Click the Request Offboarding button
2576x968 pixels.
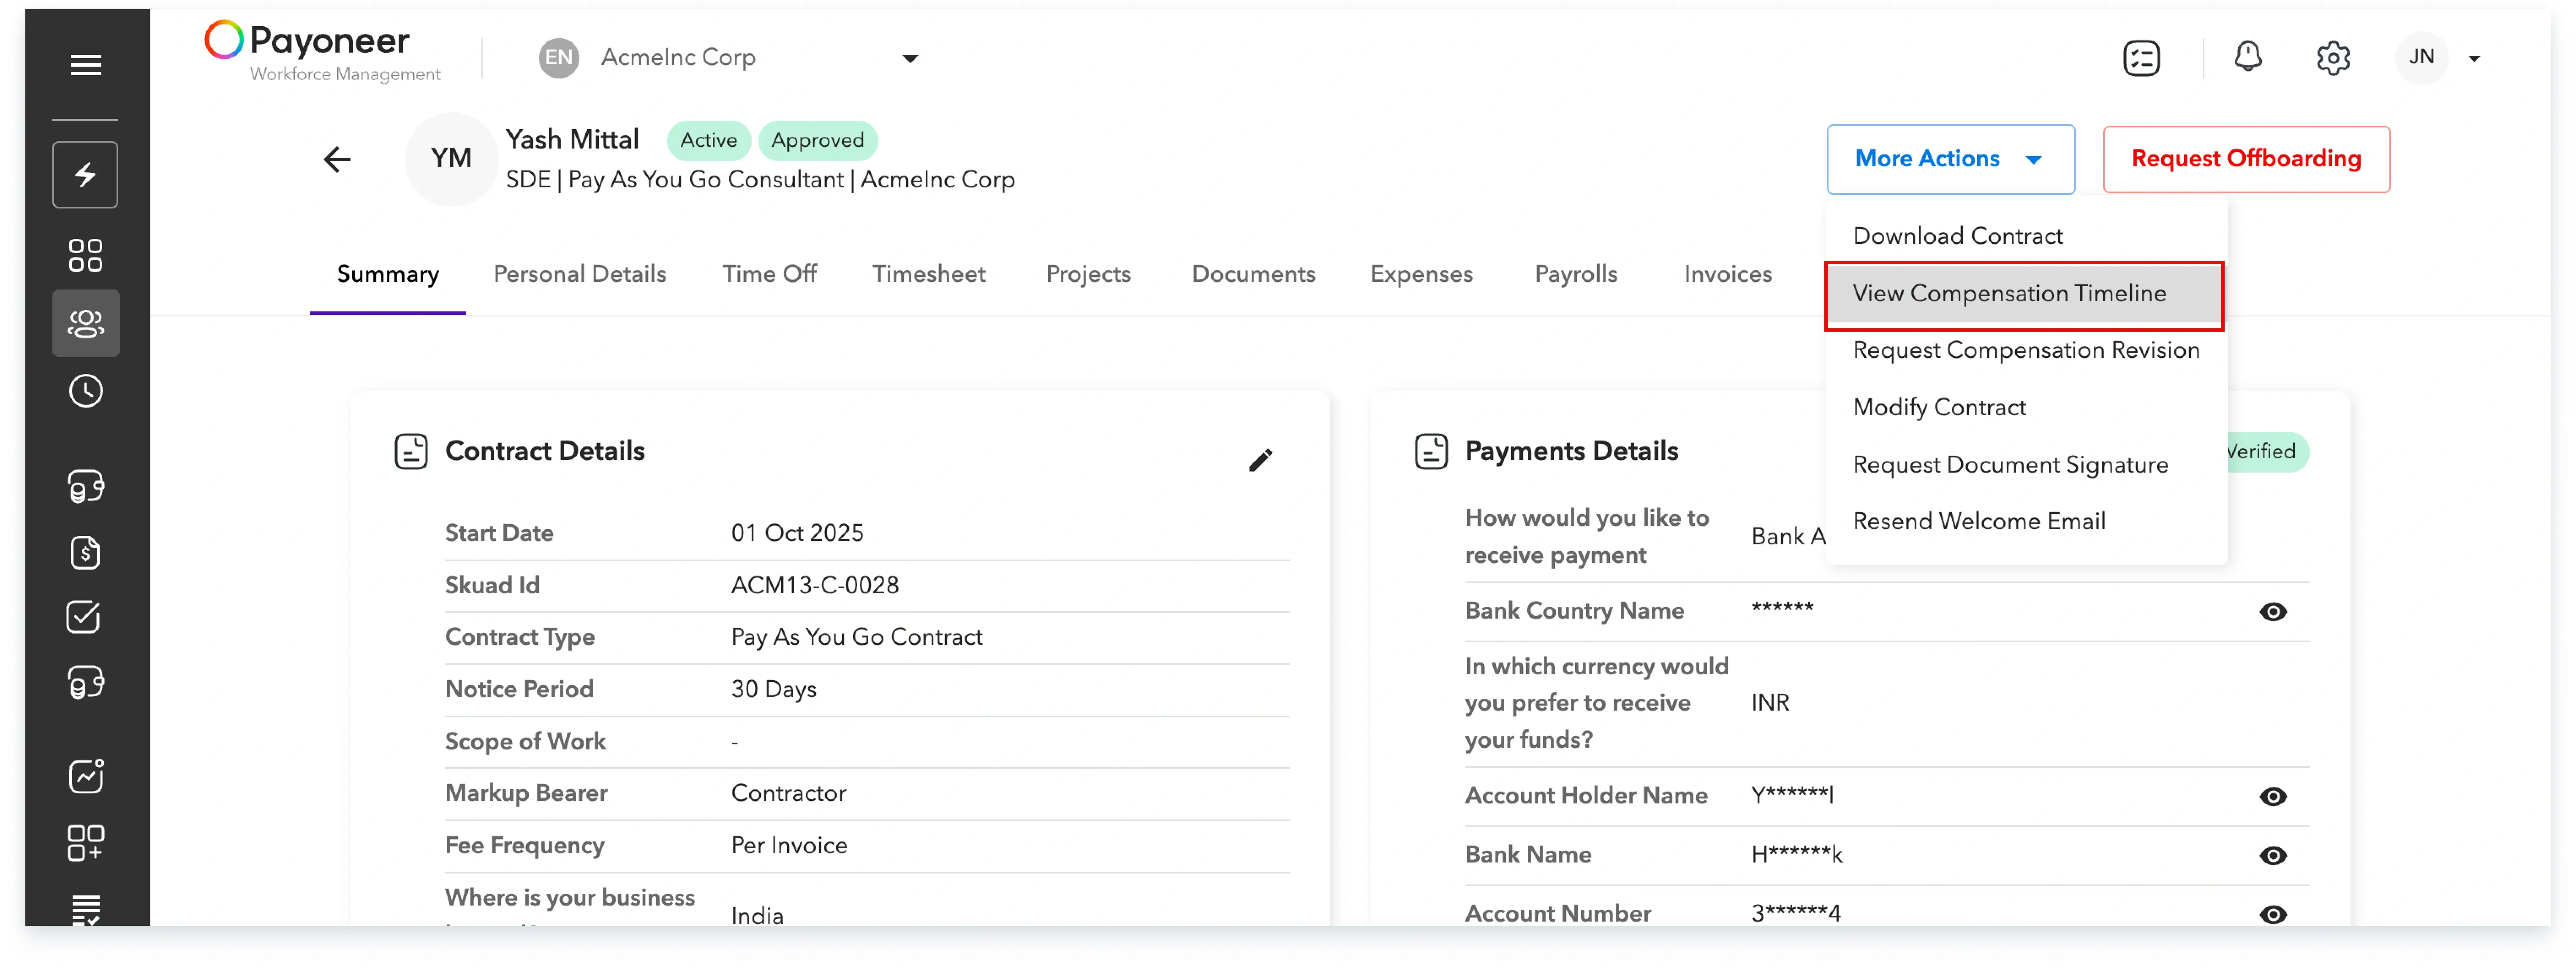coord(2246,159)
